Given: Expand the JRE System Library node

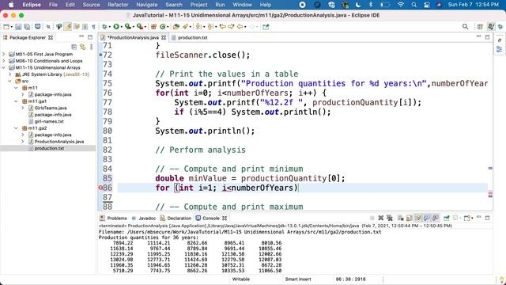Looking at the screenshot, I should [x=10, y=74].
